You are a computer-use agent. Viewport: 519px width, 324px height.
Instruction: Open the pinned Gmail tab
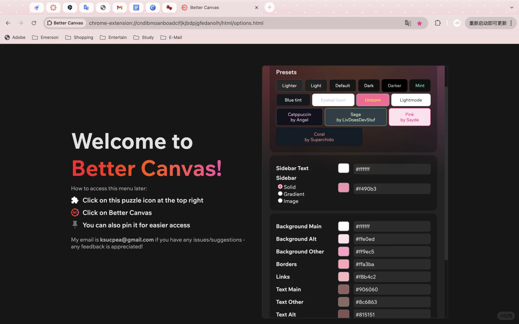coord(120,7)
